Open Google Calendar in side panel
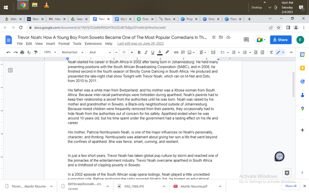Image resolution: width=309 pixels, height=193 pixels. click(302, 55)
